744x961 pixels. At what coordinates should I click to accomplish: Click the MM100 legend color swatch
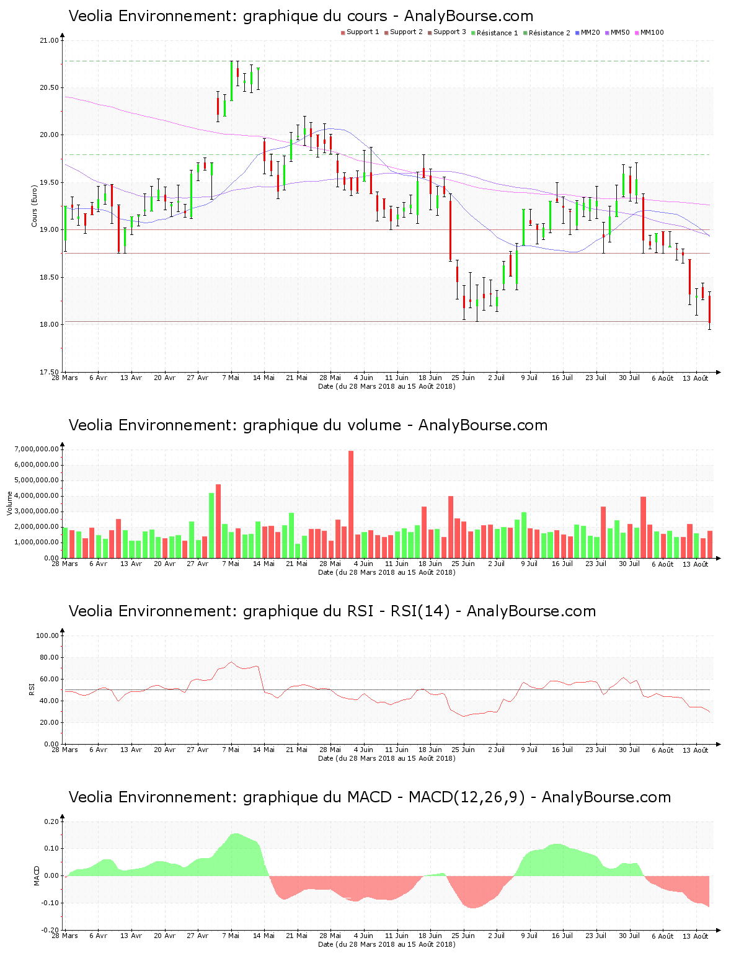[x=637, y=33]
